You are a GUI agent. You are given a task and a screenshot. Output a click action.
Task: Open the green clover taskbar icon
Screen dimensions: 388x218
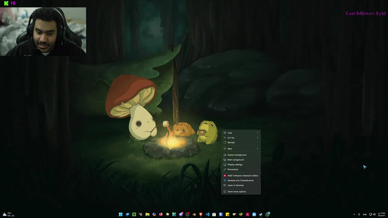click(174, 214)
